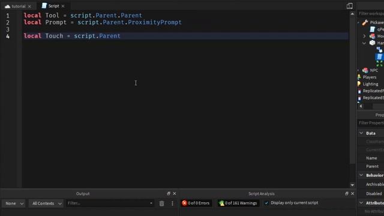Open the Output panel options menu
Screen dimensions: 384x216
(172, 203)
